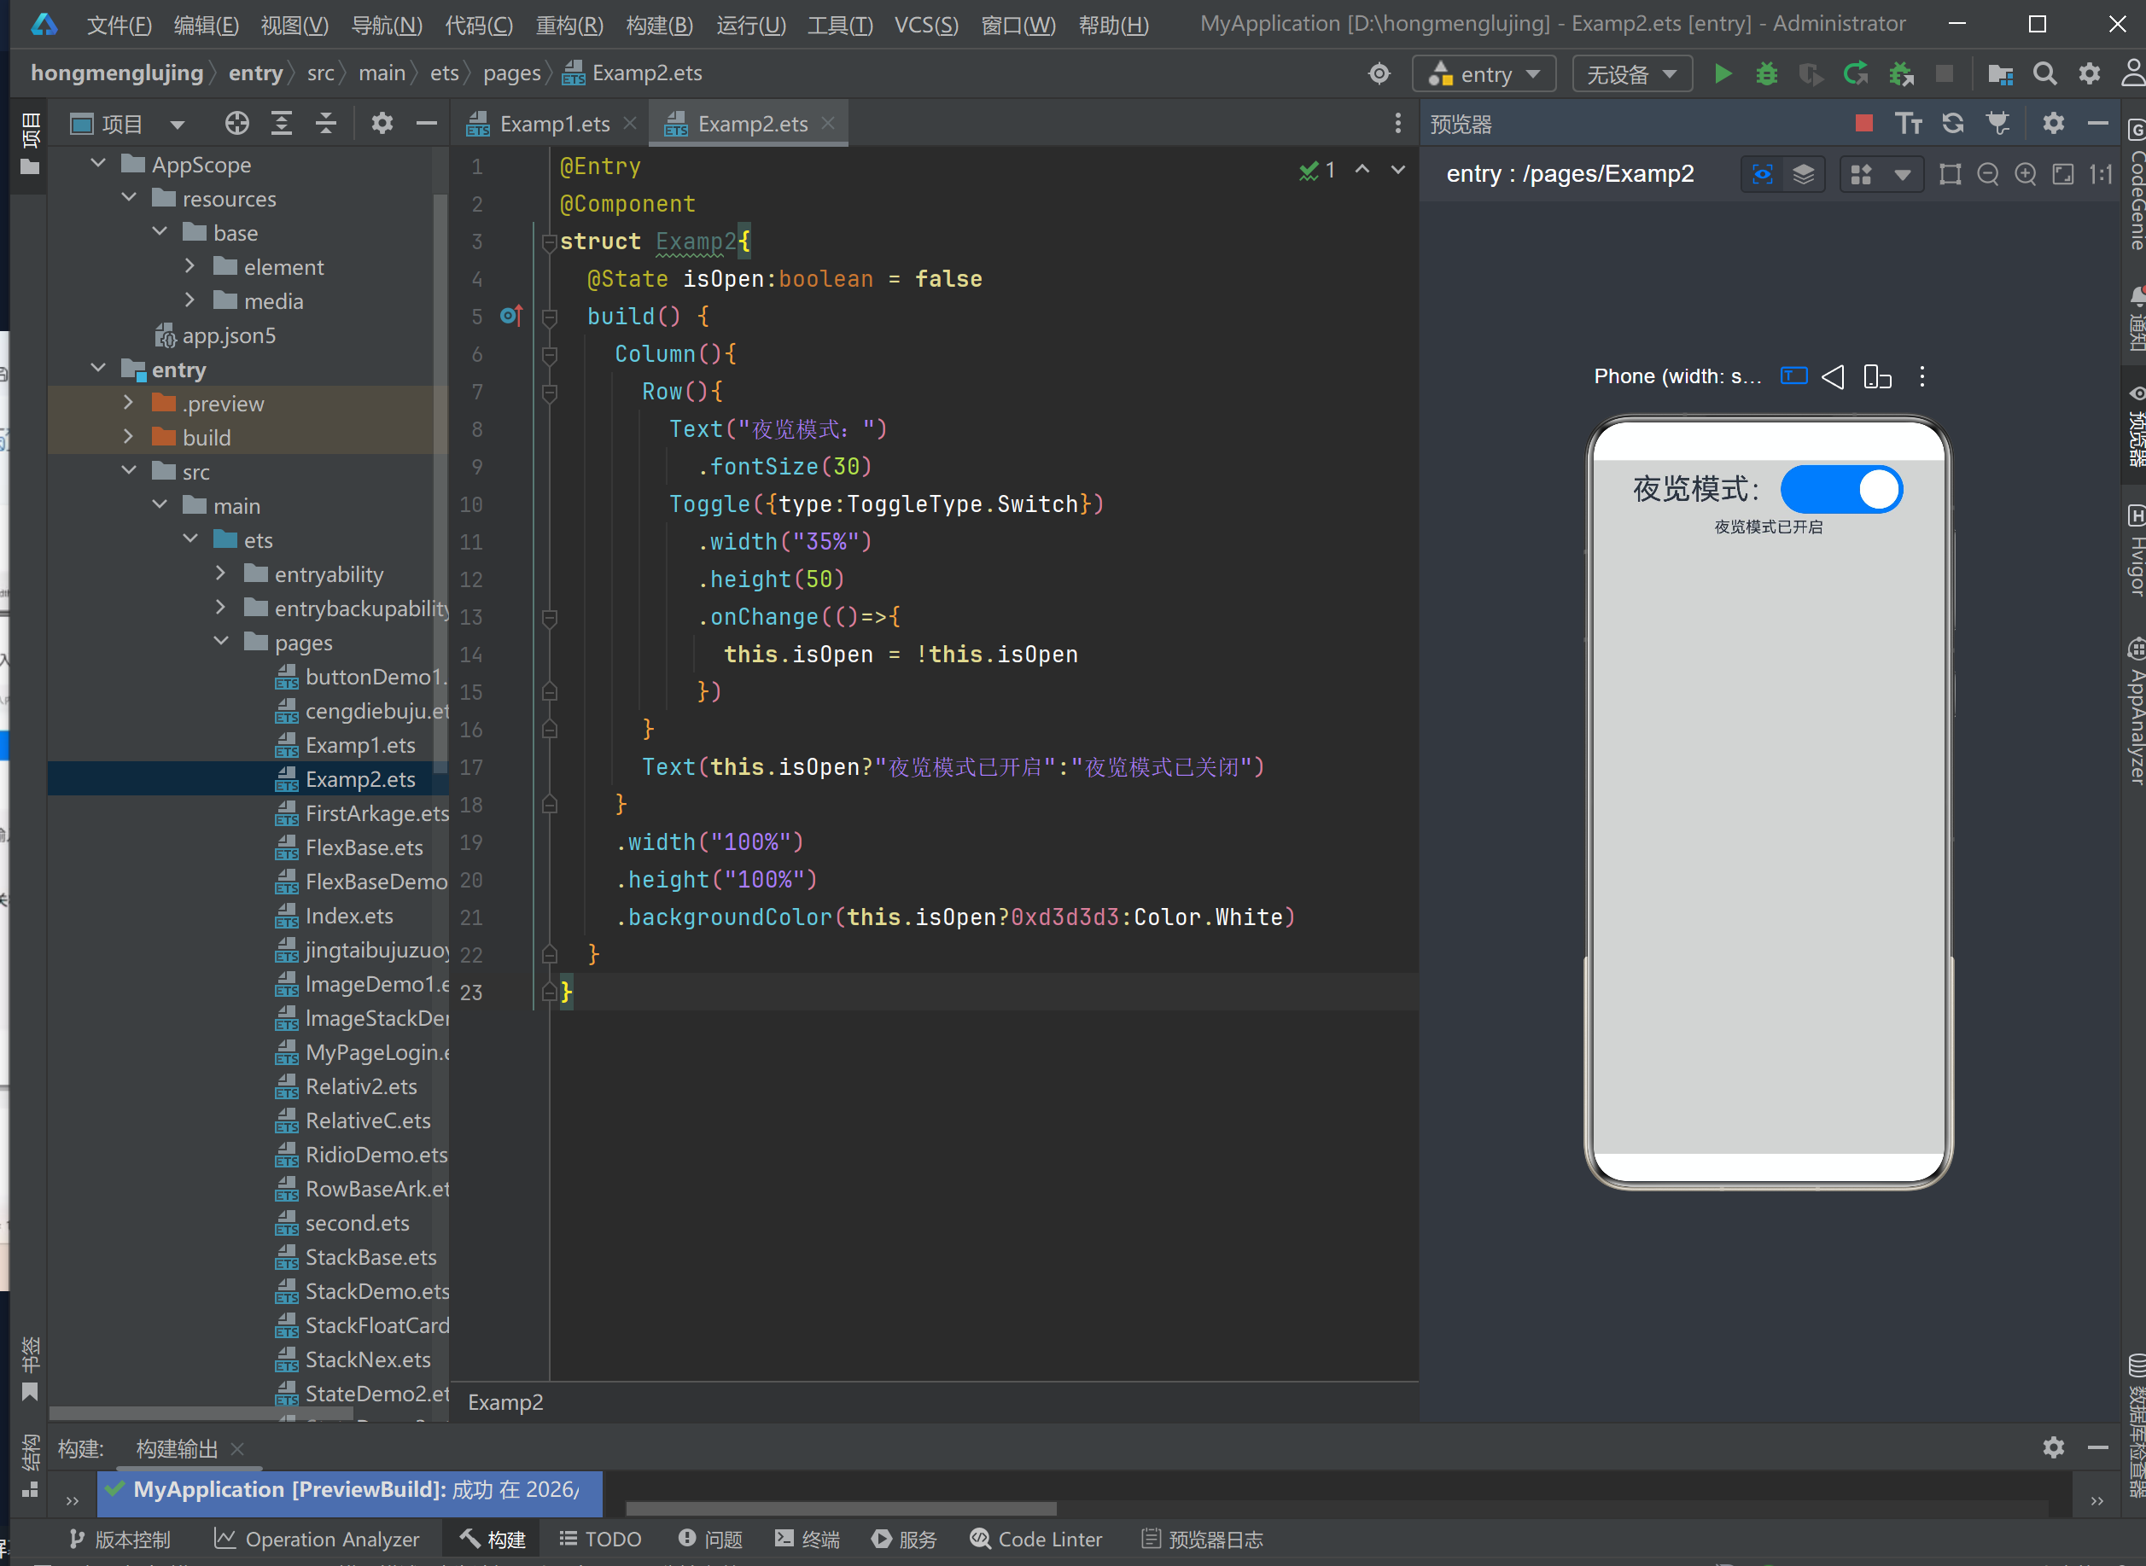Click the 0xd3d3d3 color value on line 21

1065,917
